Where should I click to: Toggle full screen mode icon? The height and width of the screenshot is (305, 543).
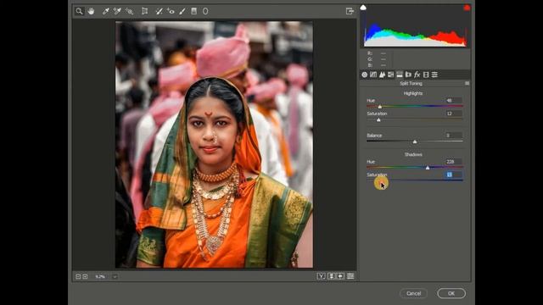click(x=350, y=11)
